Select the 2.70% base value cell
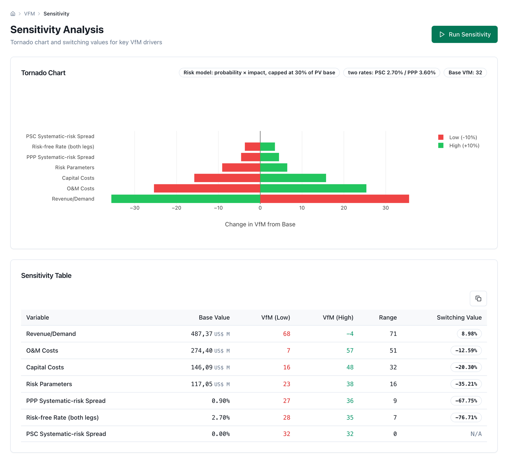The width and height of the screenshot is (508, 463). pos(221,418)
